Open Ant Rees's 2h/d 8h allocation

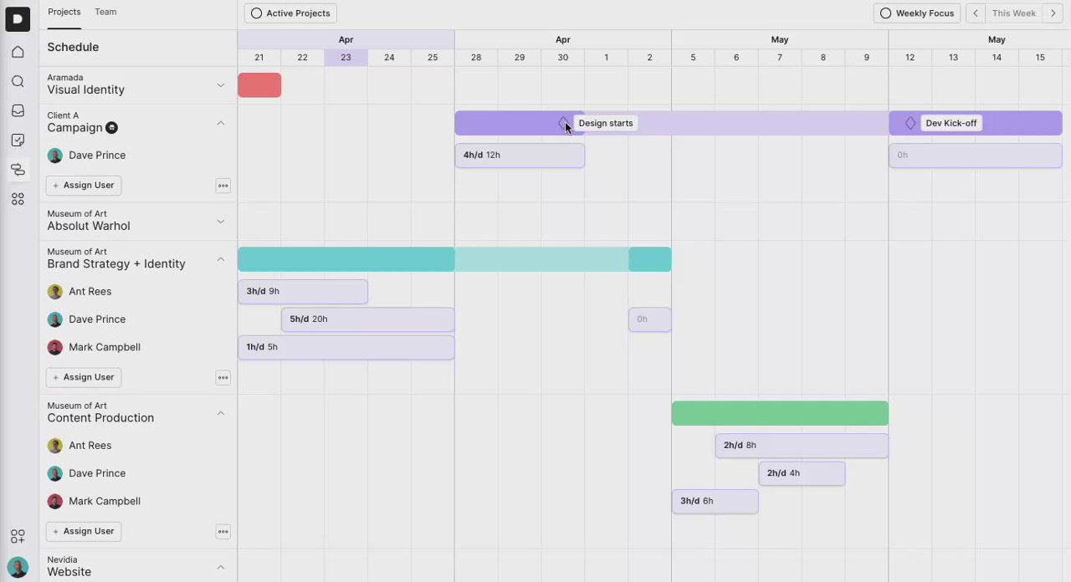802,446
